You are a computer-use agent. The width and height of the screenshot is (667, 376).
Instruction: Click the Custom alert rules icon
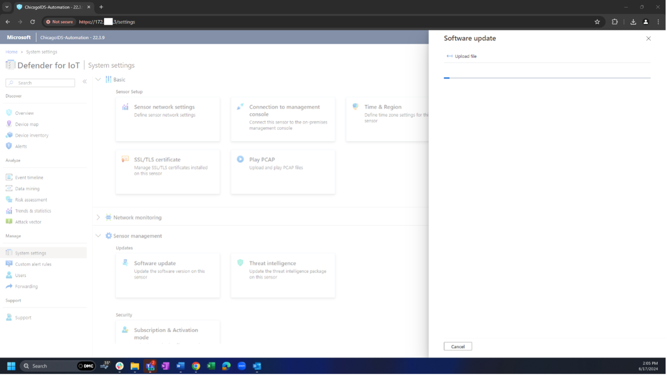9,264
